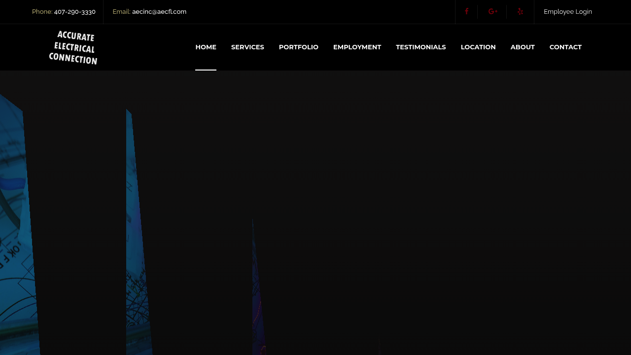Image resolution: width=631 pixels, height=355 pixels.
Task: Open the Services menu item
Action: click(247, 47)
